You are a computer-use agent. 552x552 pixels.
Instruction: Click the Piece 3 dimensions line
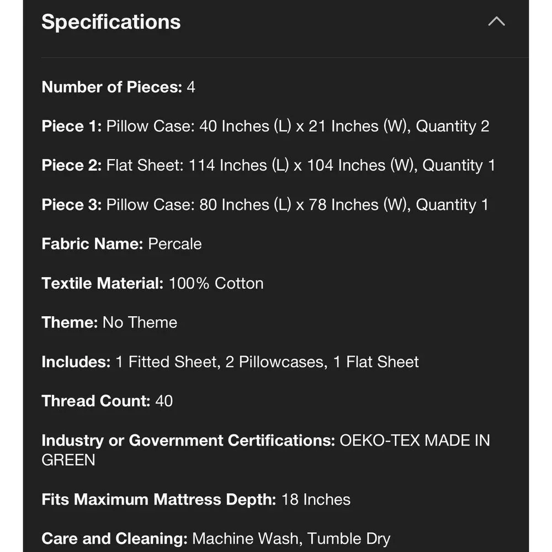[x=265, y=205]
